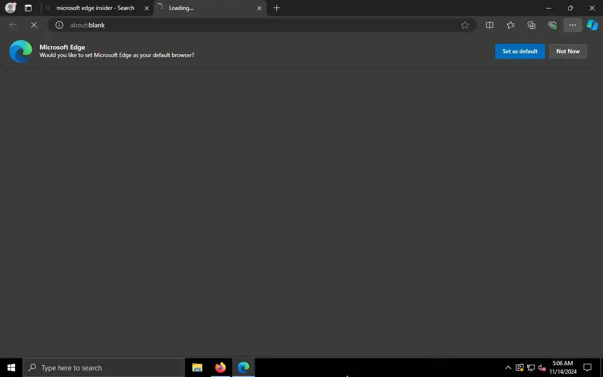The width and height of the screenshot is (603, 377).
Task: Open File Explorer from taskbar
Action: tap(197, 368)
